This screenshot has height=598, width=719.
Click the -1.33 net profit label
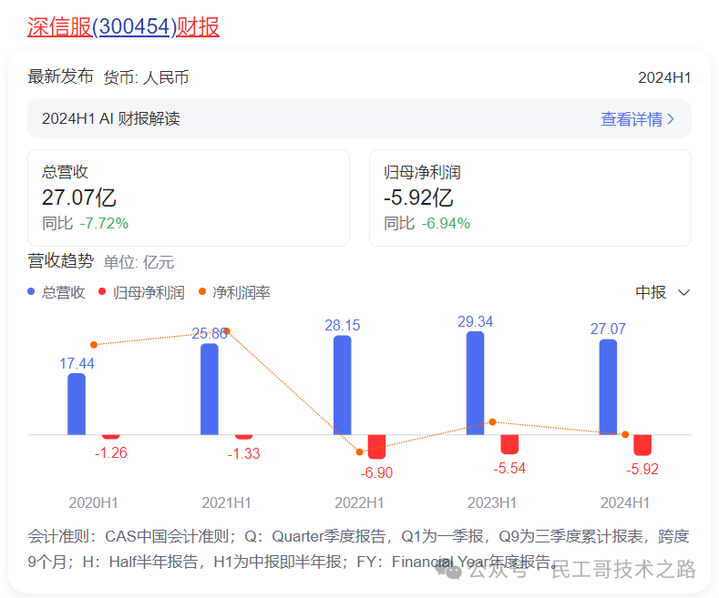point(243,454)
